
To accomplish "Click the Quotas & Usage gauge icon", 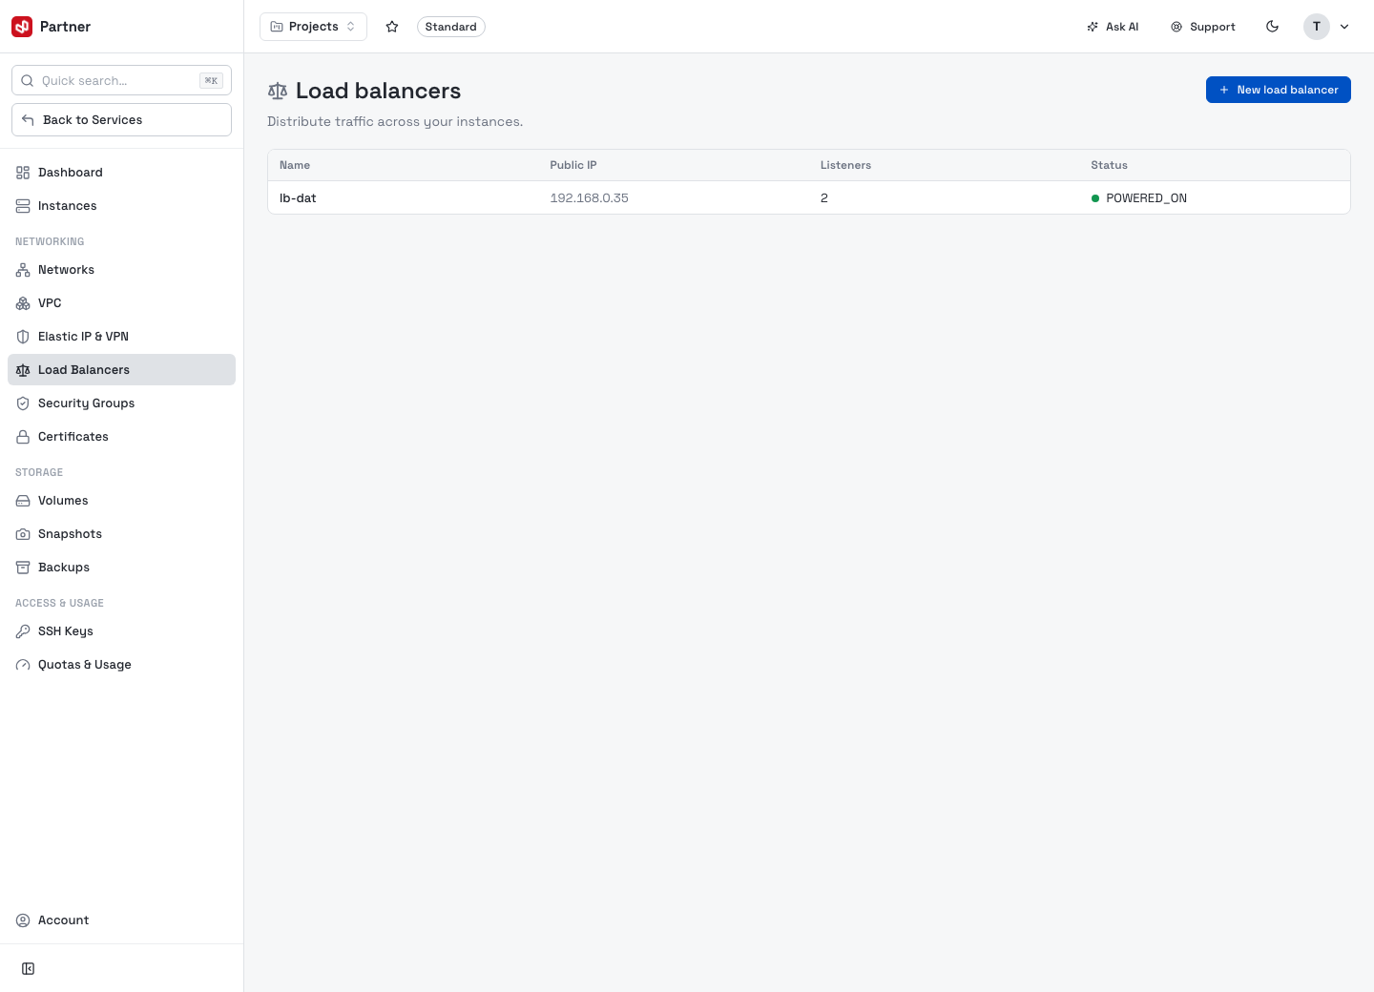I will coord(23,665).
